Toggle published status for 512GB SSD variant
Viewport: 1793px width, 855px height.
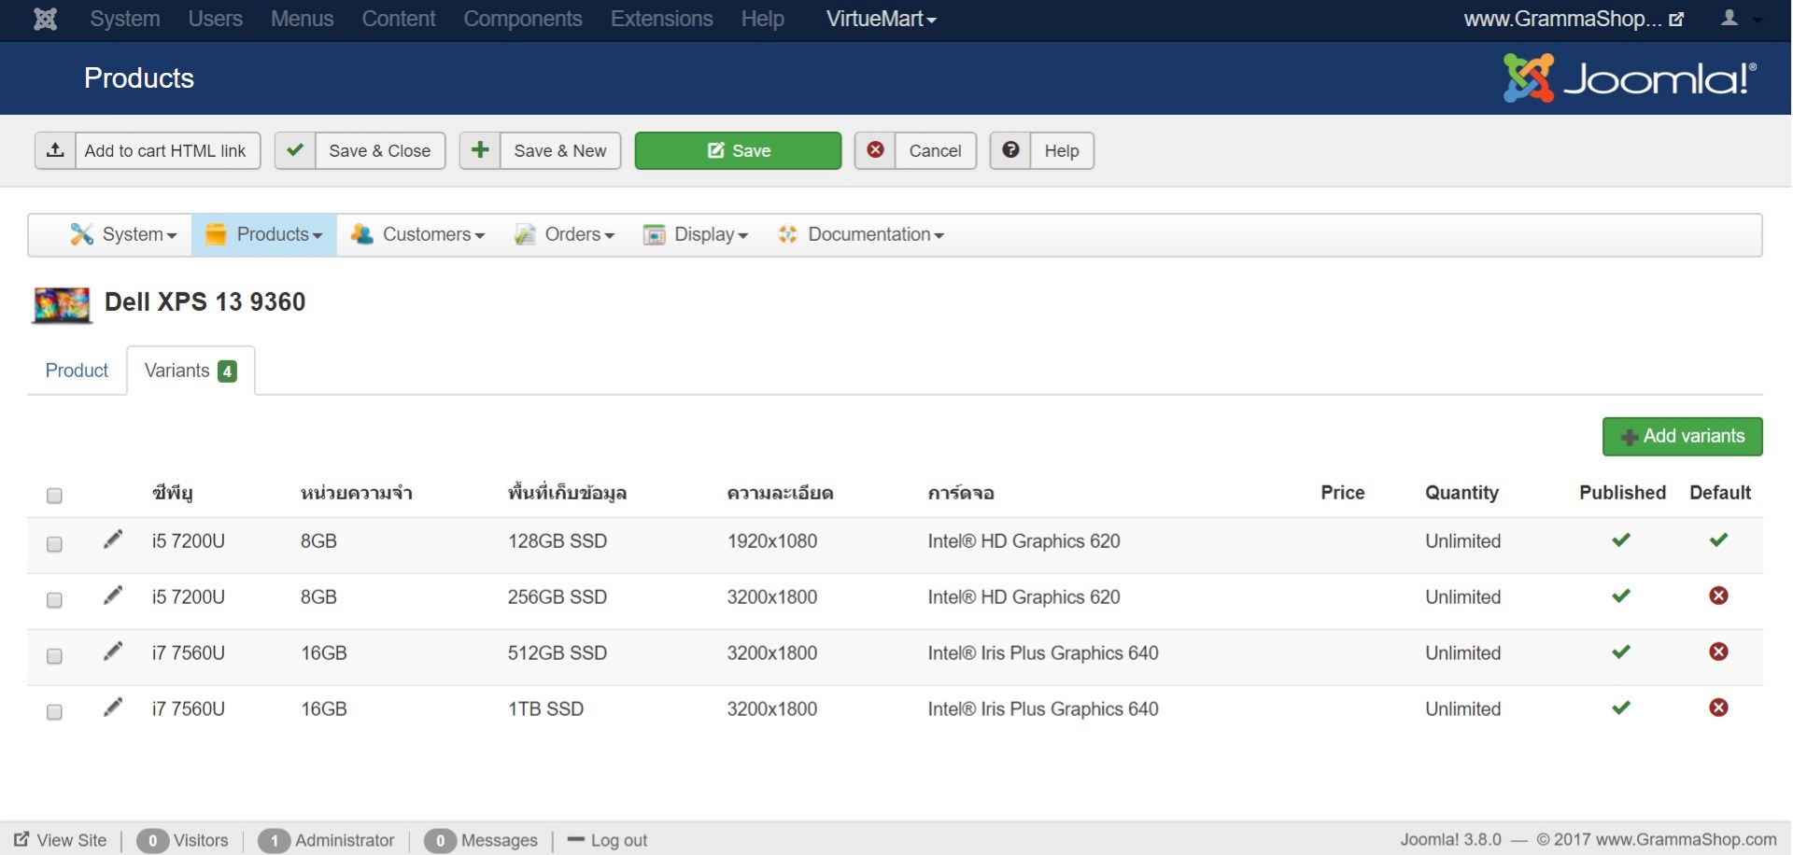tap(1621, 652)
